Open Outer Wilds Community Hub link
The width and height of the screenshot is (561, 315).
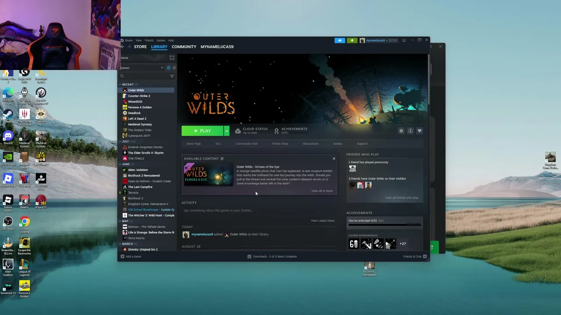tap(246, 143)
